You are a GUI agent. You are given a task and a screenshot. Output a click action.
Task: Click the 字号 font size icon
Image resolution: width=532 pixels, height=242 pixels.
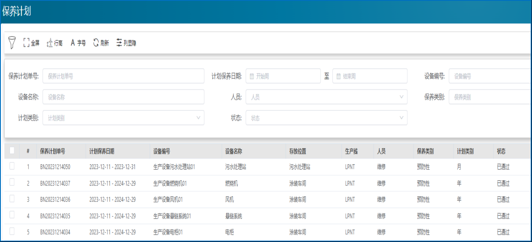[73, 43]
